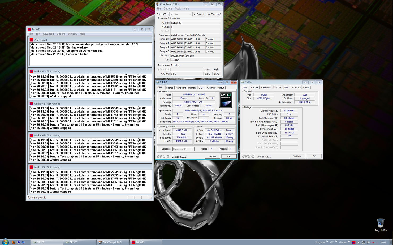Click the network tray icon

point(363,242)
